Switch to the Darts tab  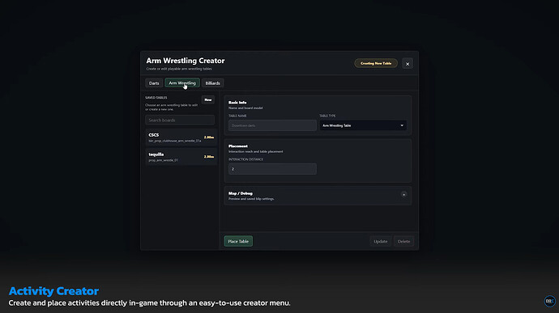(154, 83)
